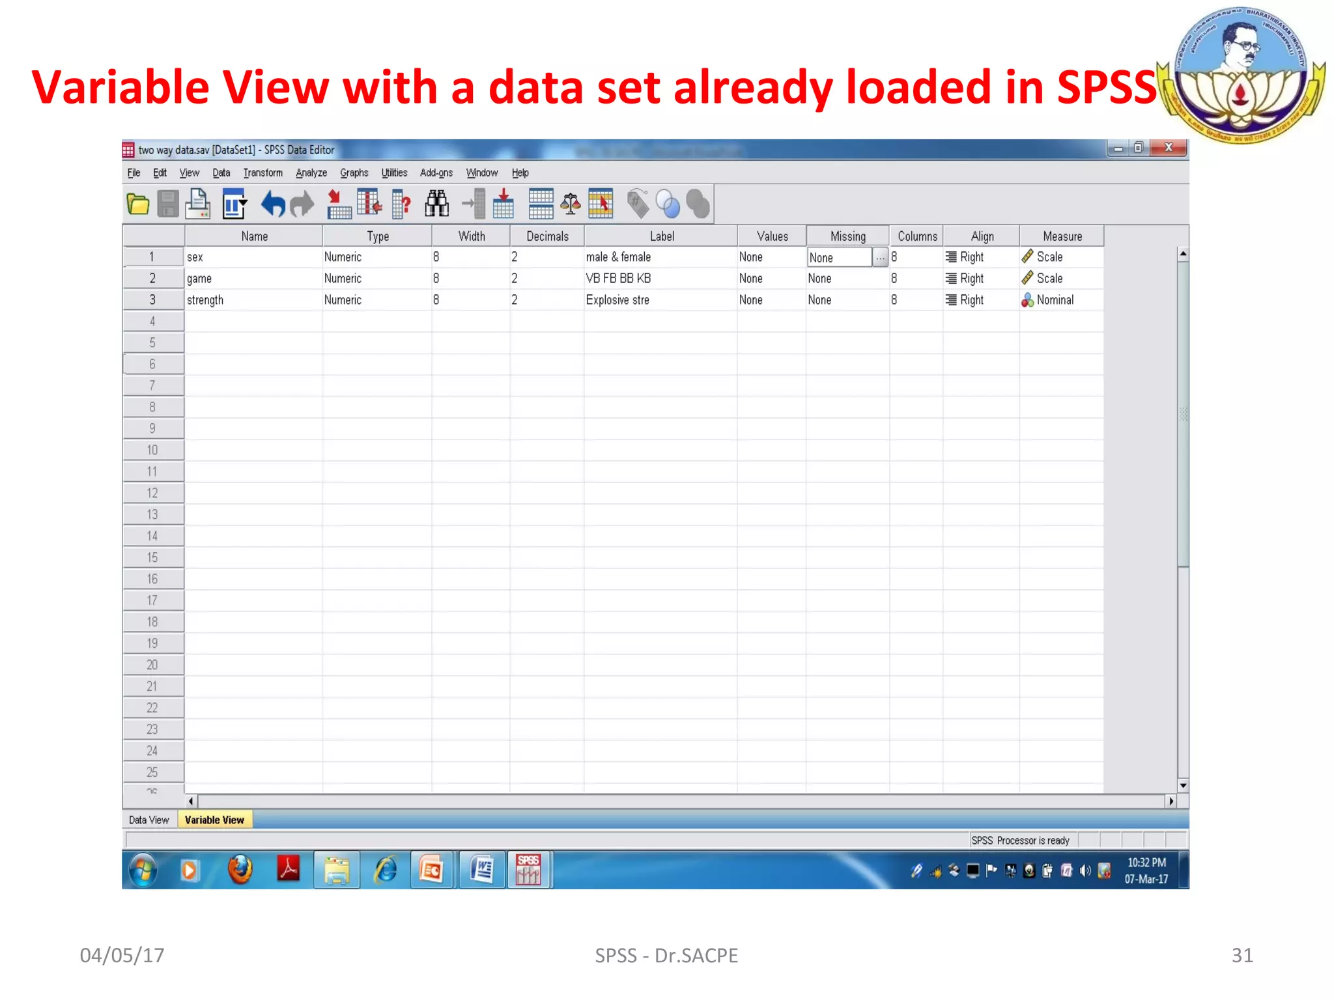Open the Edit menu
Viewport: 1334px width, 1000px height.
[160, 173]
